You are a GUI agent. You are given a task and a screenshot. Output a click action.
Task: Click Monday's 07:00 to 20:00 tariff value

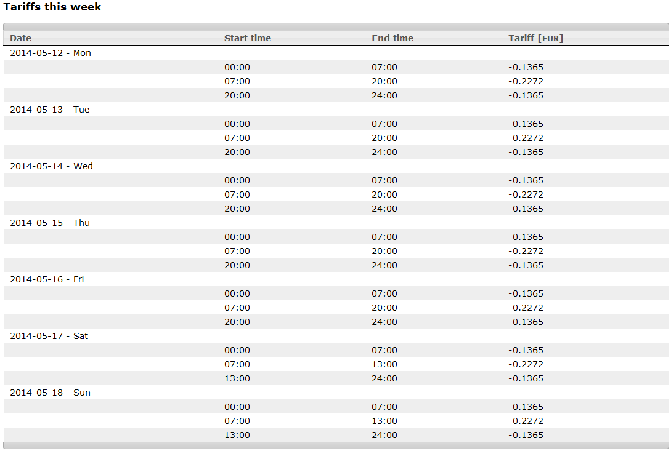click(526, 81)
